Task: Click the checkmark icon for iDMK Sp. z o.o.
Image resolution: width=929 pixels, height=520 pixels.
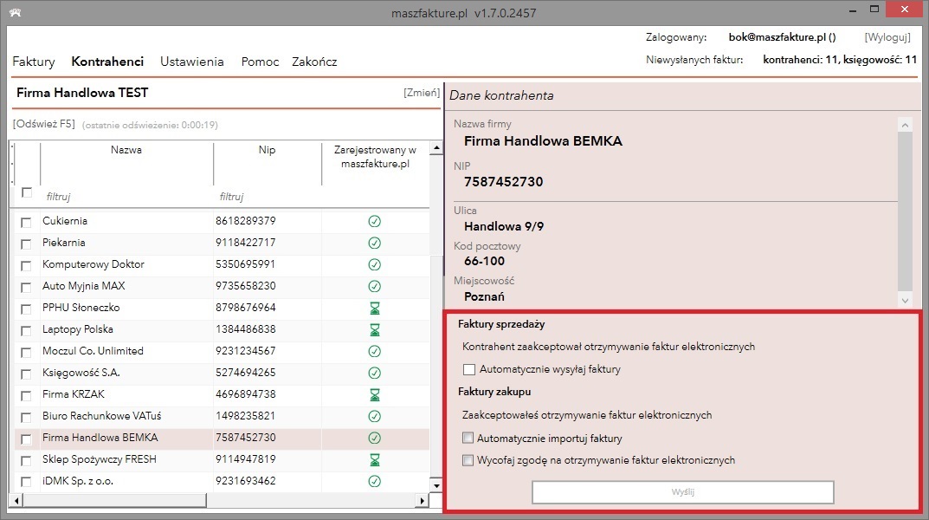Action: coord(374,482)
